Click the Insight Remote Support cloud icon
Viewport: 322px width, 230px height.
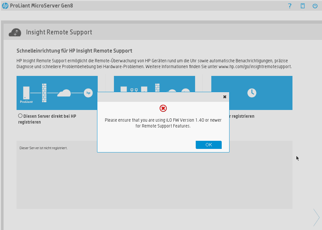pyautogui.click(x=15, y=32)
